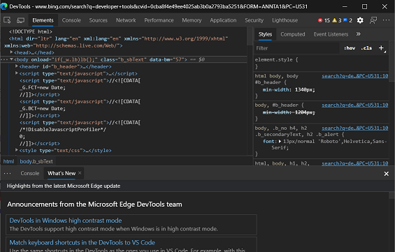
Task: Add new style rule plus icon
Action: tap(382, 48)
